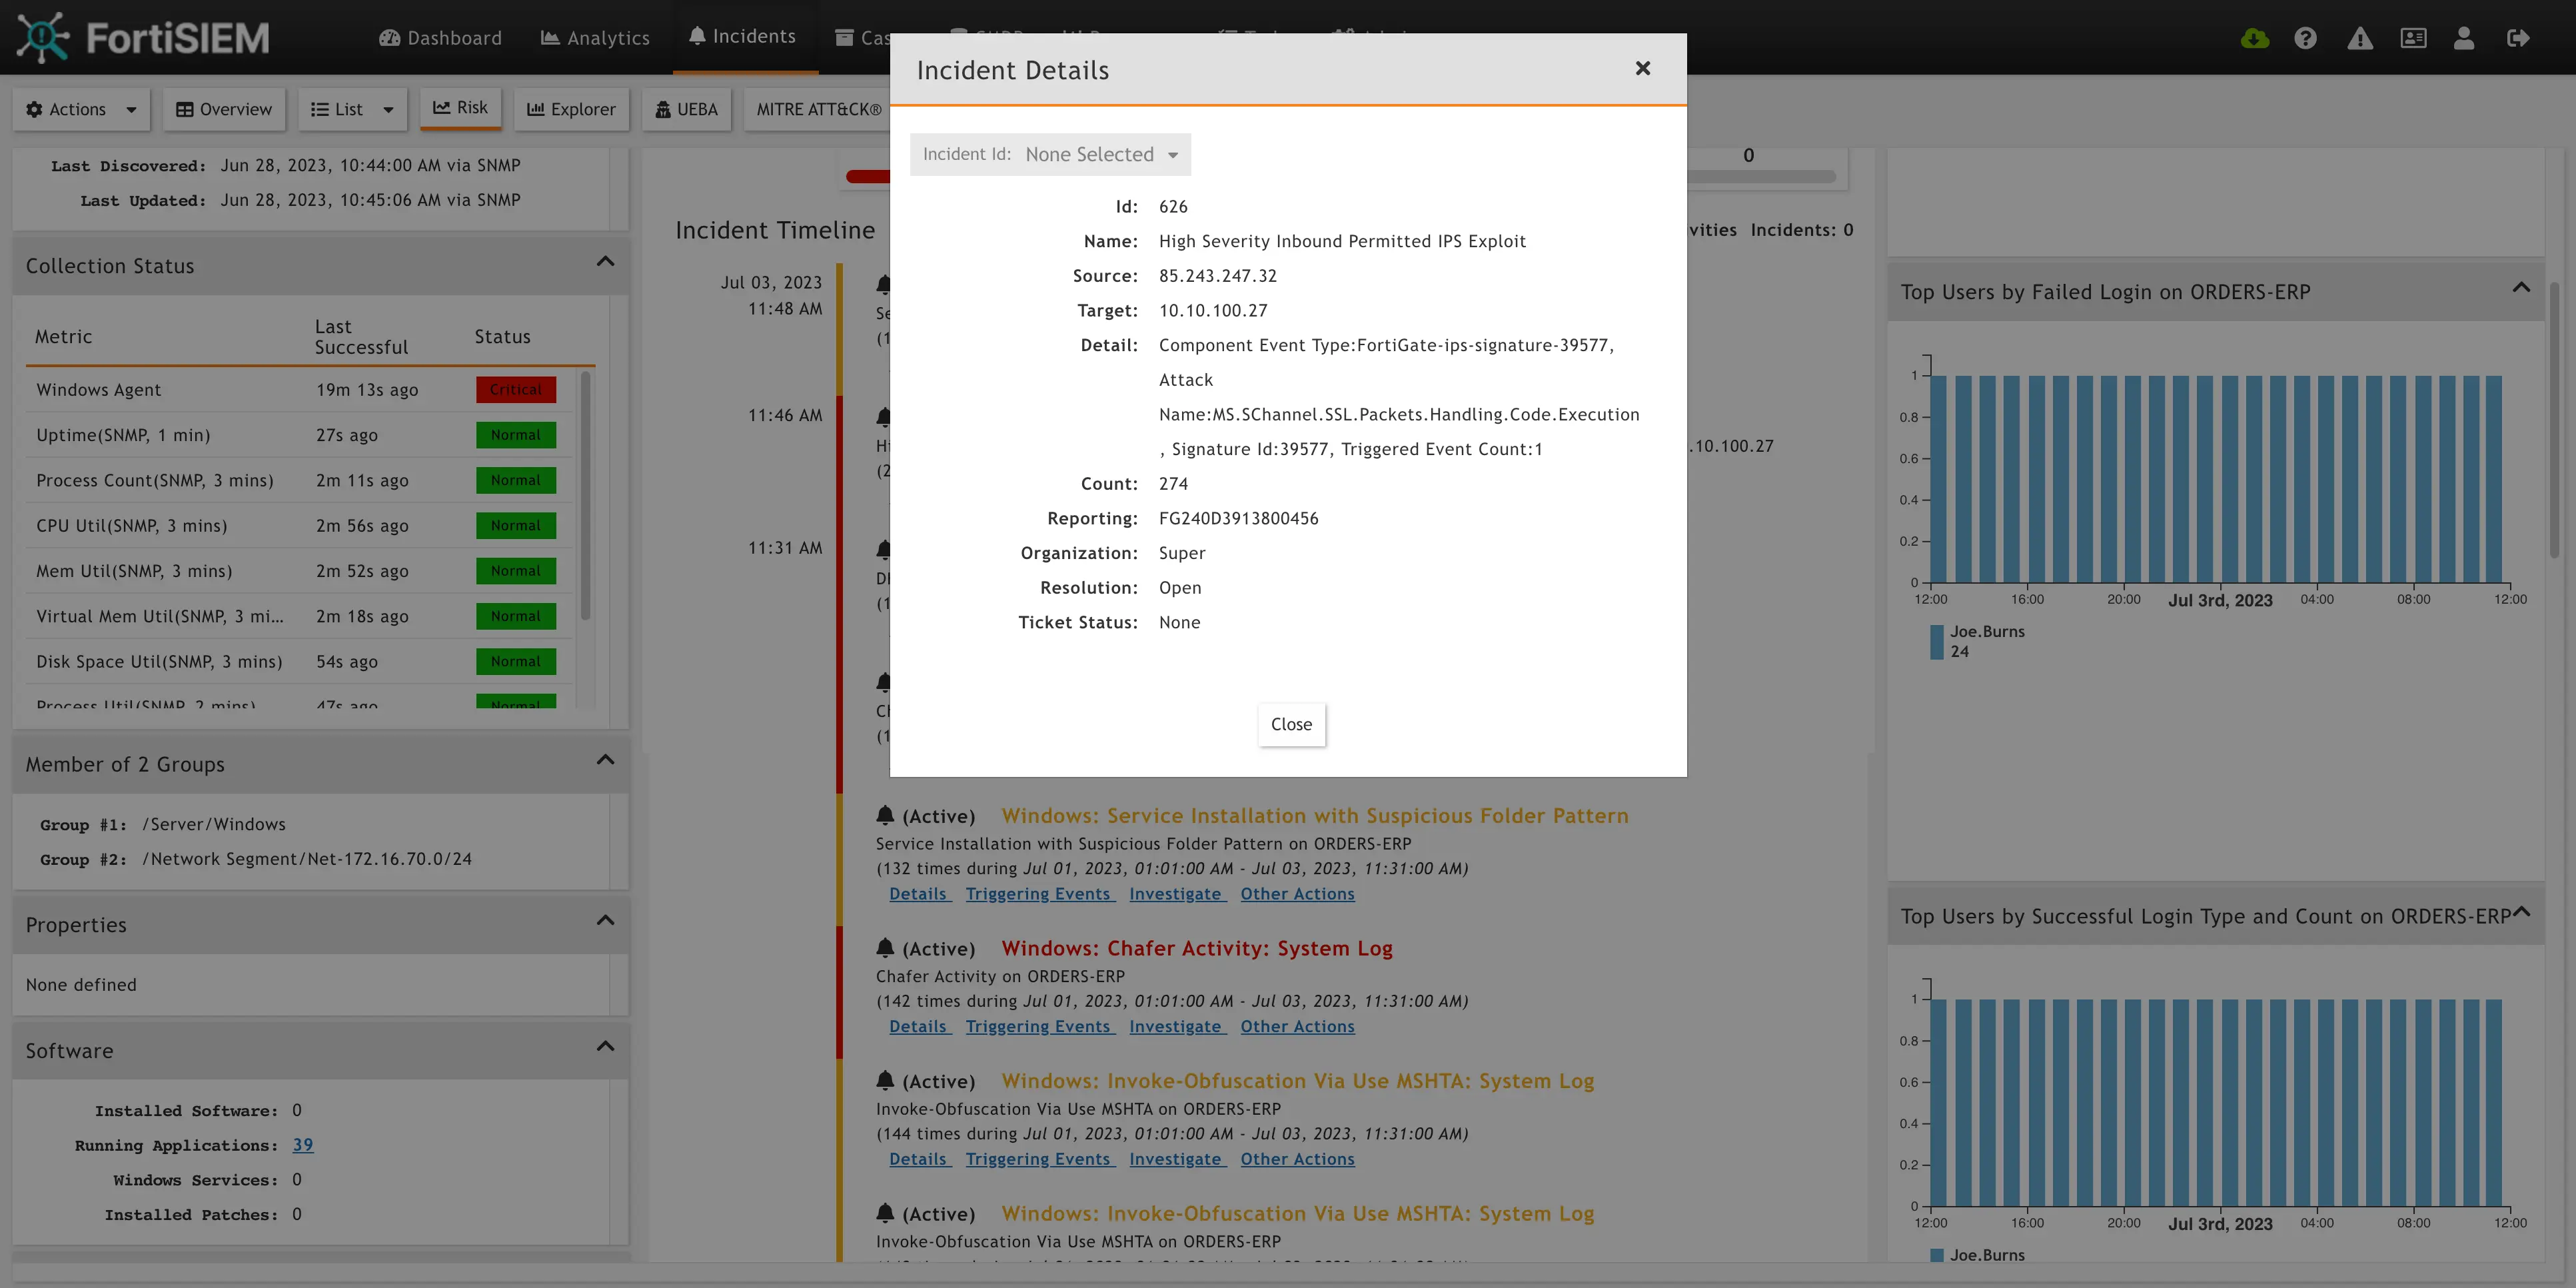Open Other Actions for Invoke-Obfuscation 144 times incident
Image resolution: width=2576 pixels, height=1288 pixels.
pyautogui.click(x=1297, y=1159)
